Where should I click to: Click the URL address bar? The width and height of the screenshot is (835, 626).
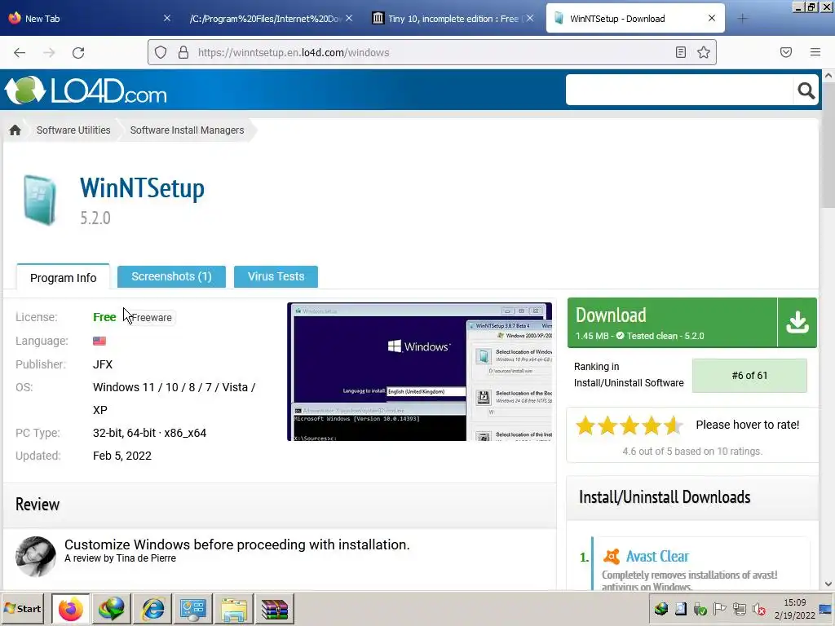coord(431,52)
